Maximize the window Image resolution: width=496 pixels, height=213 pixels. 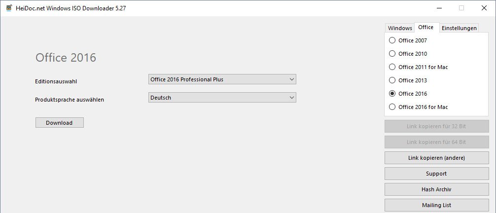point(461,8)
